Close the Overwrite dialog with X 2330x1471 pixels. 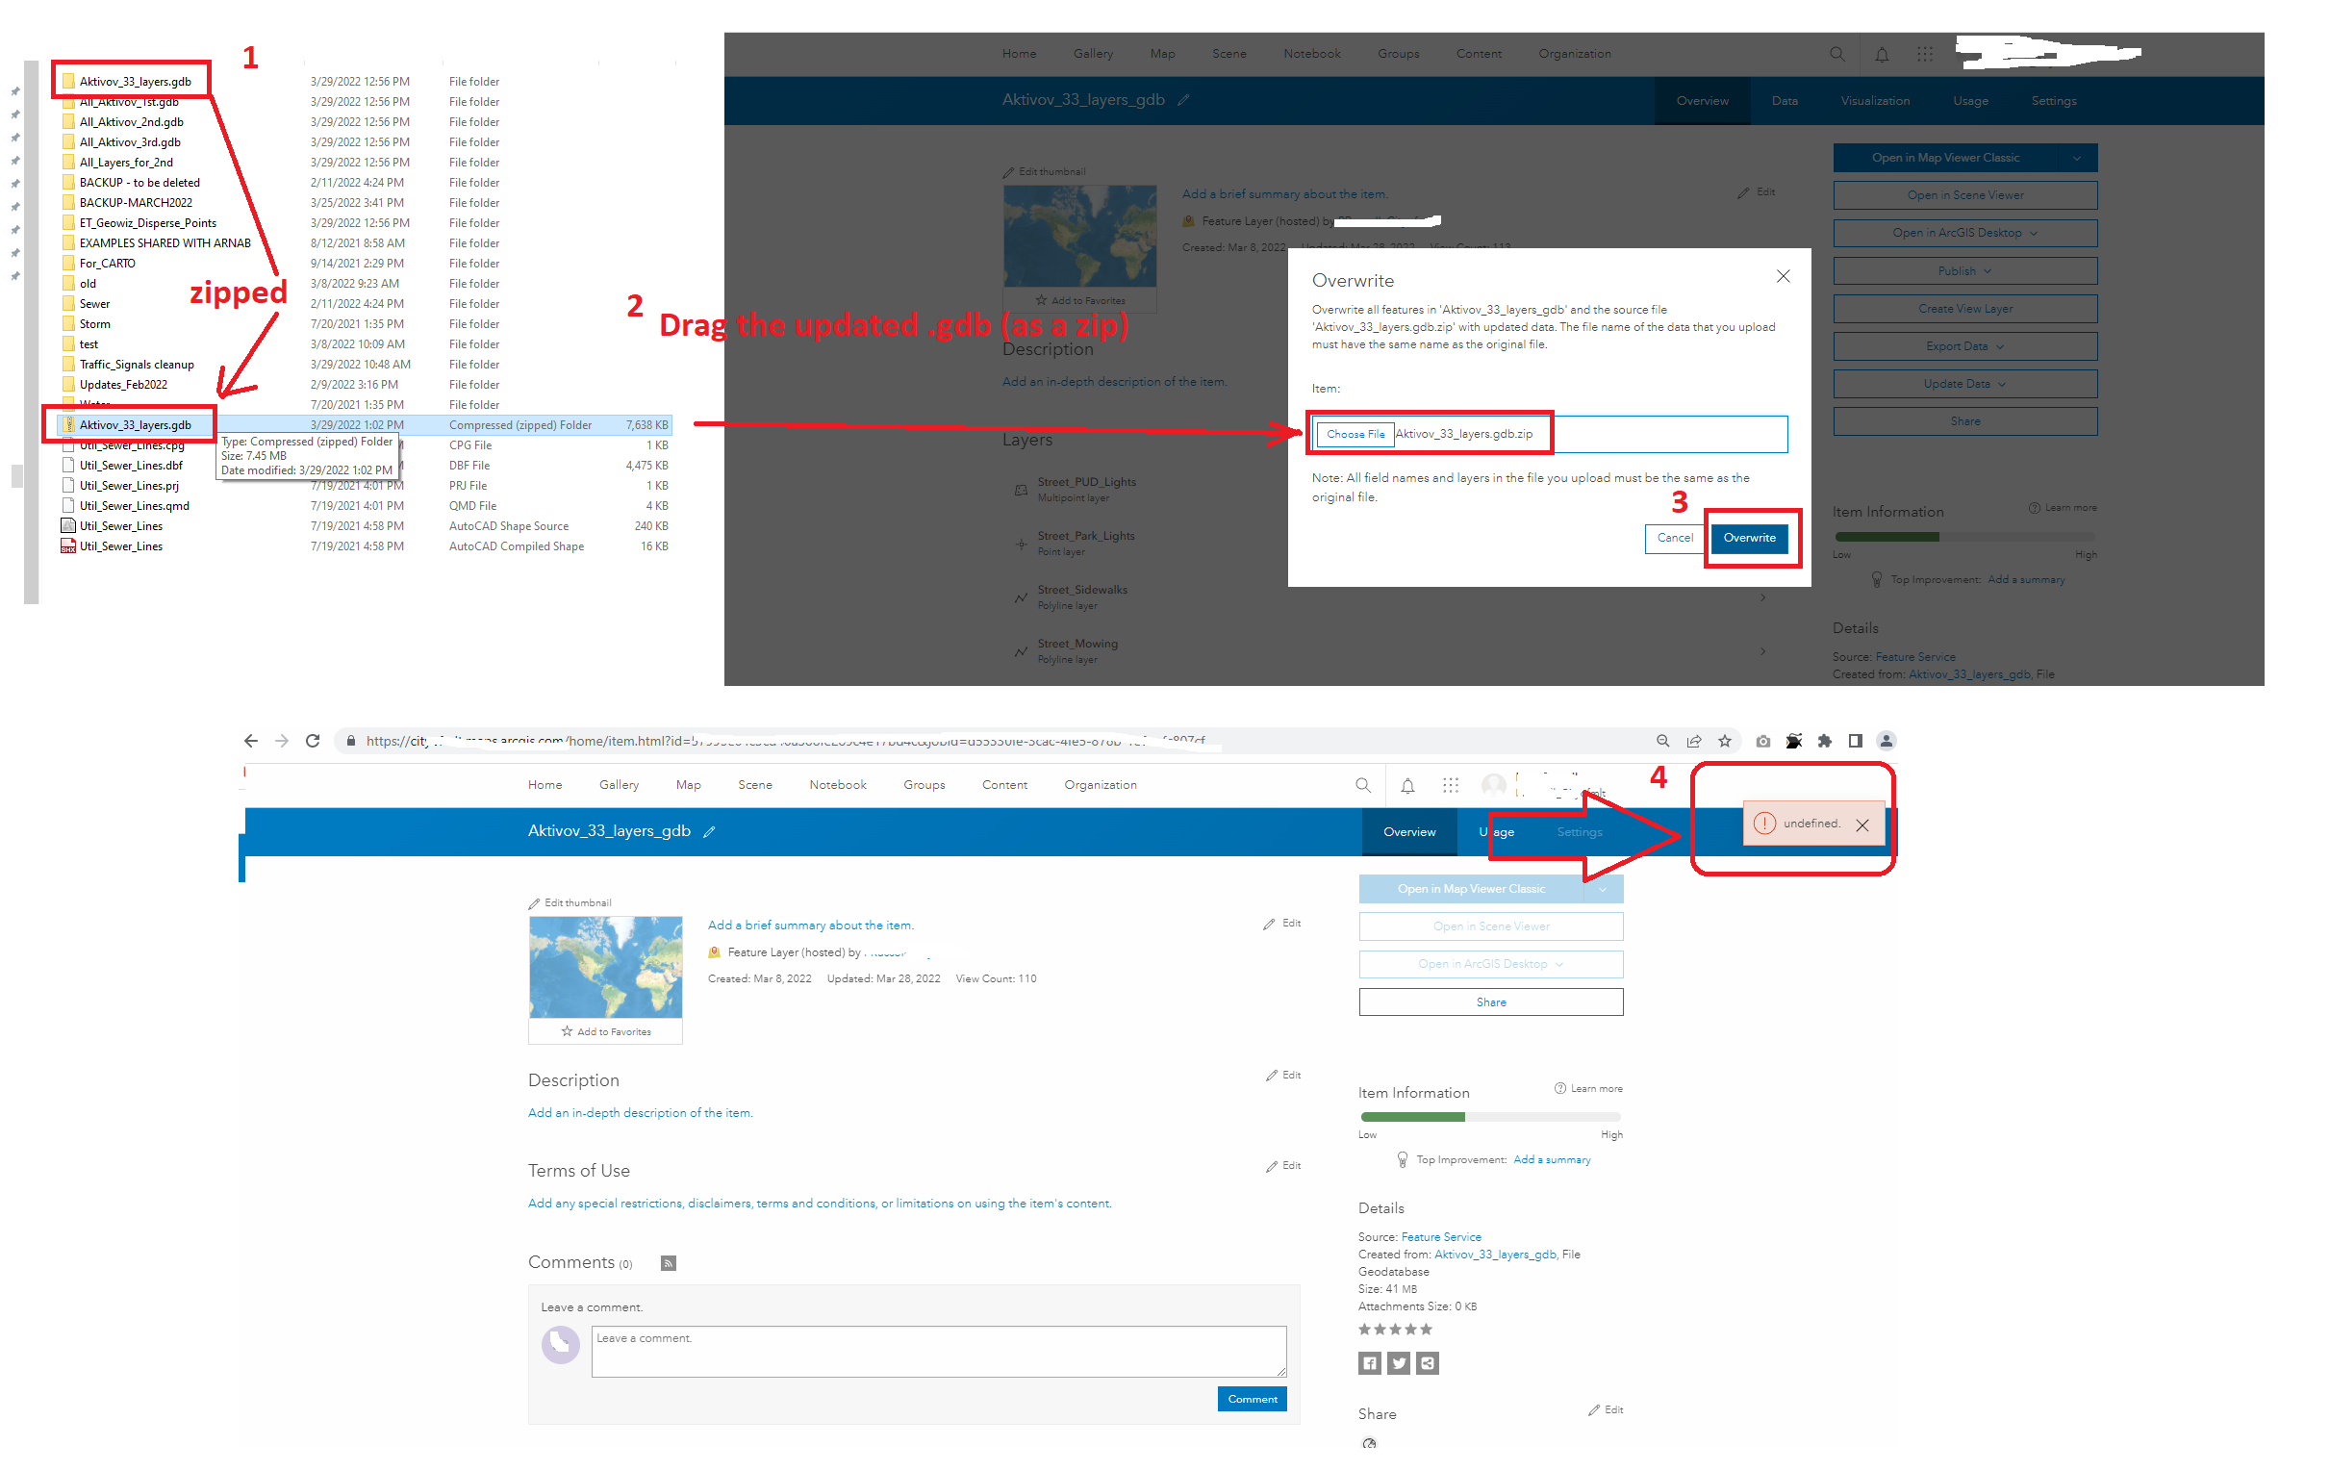[1783, 277]
